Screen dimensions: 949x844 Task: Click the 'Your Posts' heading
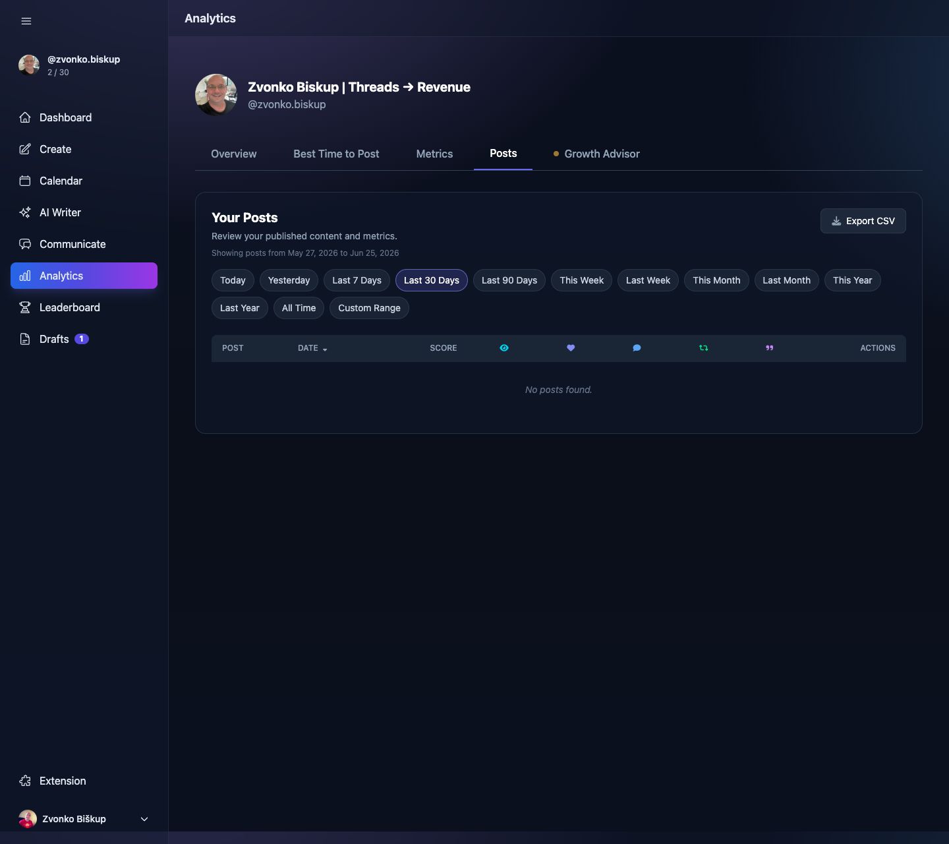[x=244, y=218]
